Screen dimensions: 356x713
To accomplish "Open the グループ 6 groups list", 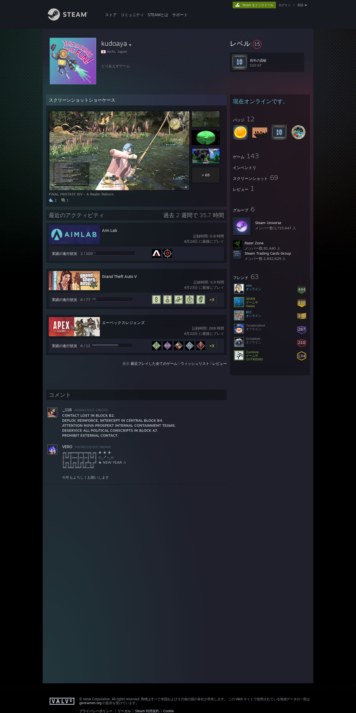I will (x=244, y=210).
